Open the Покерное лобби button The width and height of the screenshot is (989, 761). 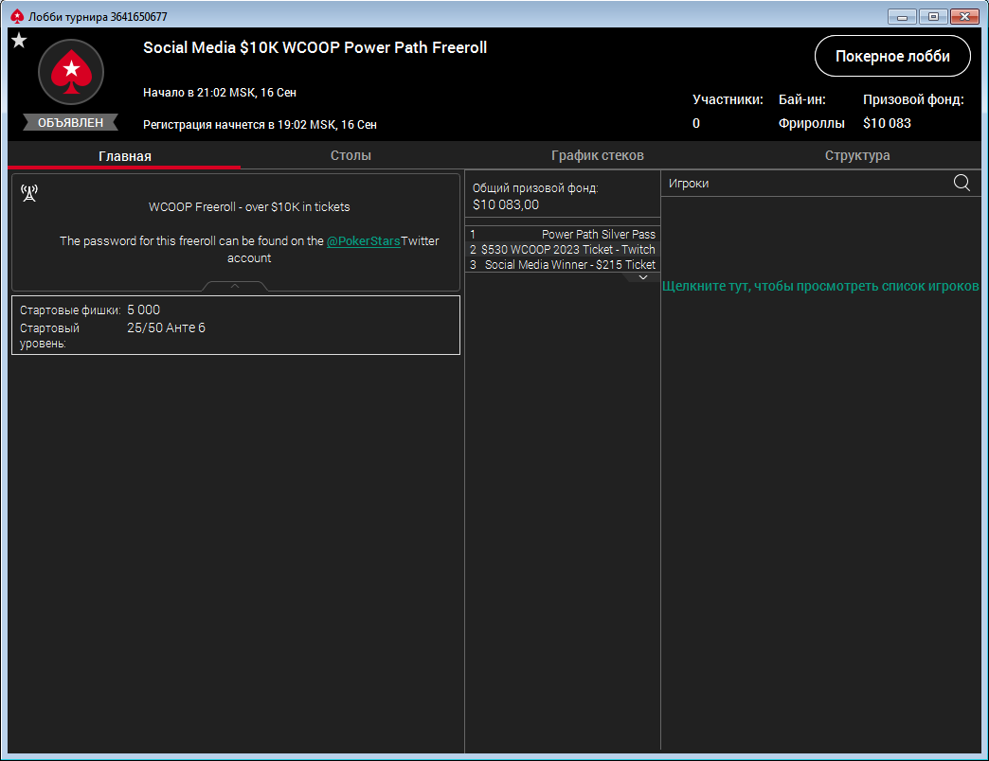pyautogui.click(x=891, y=56)
